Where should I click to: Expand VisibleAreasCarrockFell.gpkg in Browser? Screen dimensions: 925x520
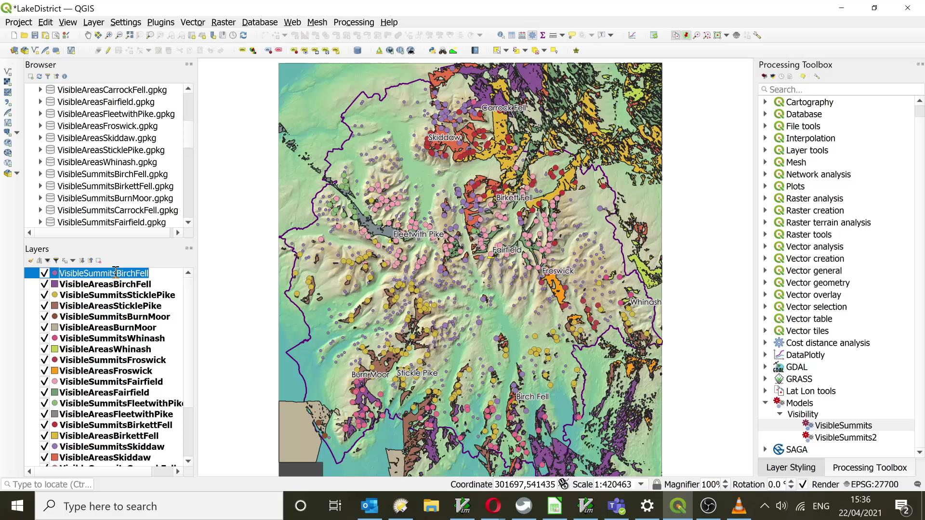pyautogui.click(x=40, y=90)
